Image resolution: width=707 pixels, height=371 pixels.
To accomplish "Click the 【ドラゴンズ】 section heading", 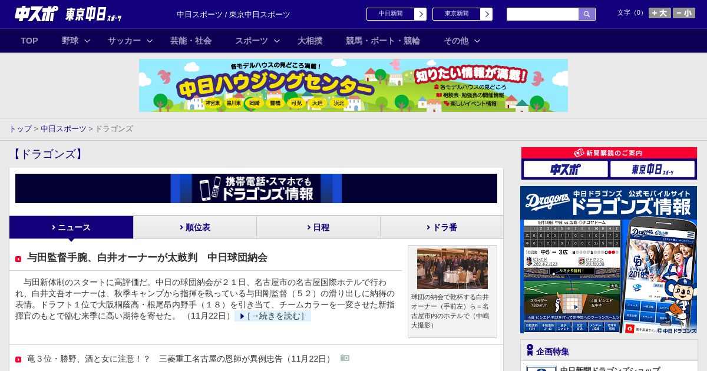I will (48, 154).
